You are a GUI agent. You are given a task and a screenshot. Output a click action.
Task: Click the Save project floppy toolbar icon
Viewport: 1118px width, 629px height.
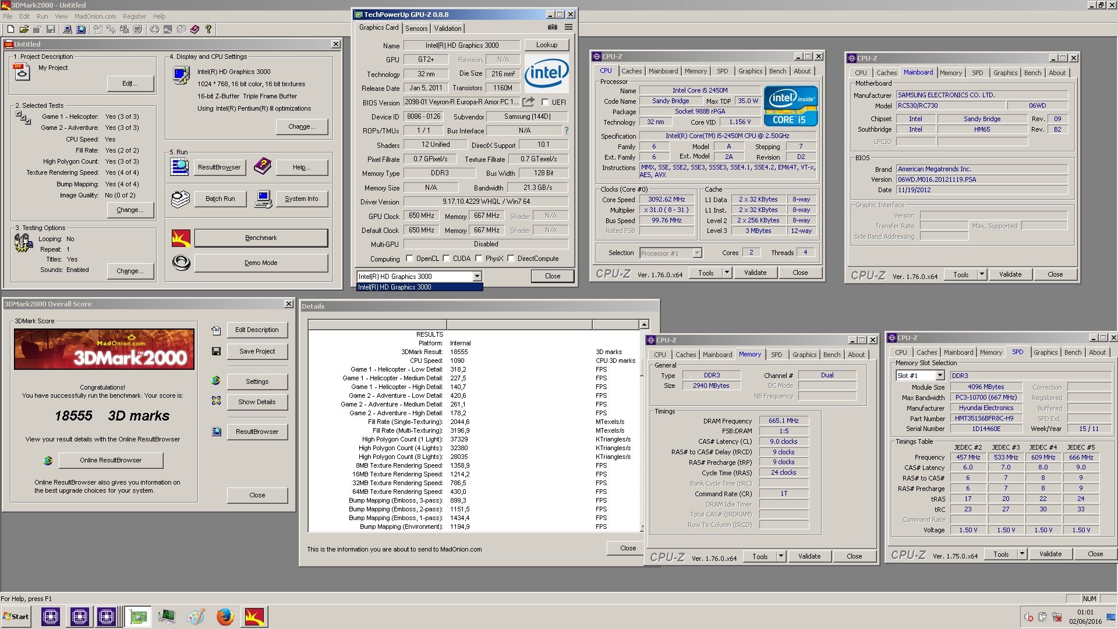pos(51,29)
